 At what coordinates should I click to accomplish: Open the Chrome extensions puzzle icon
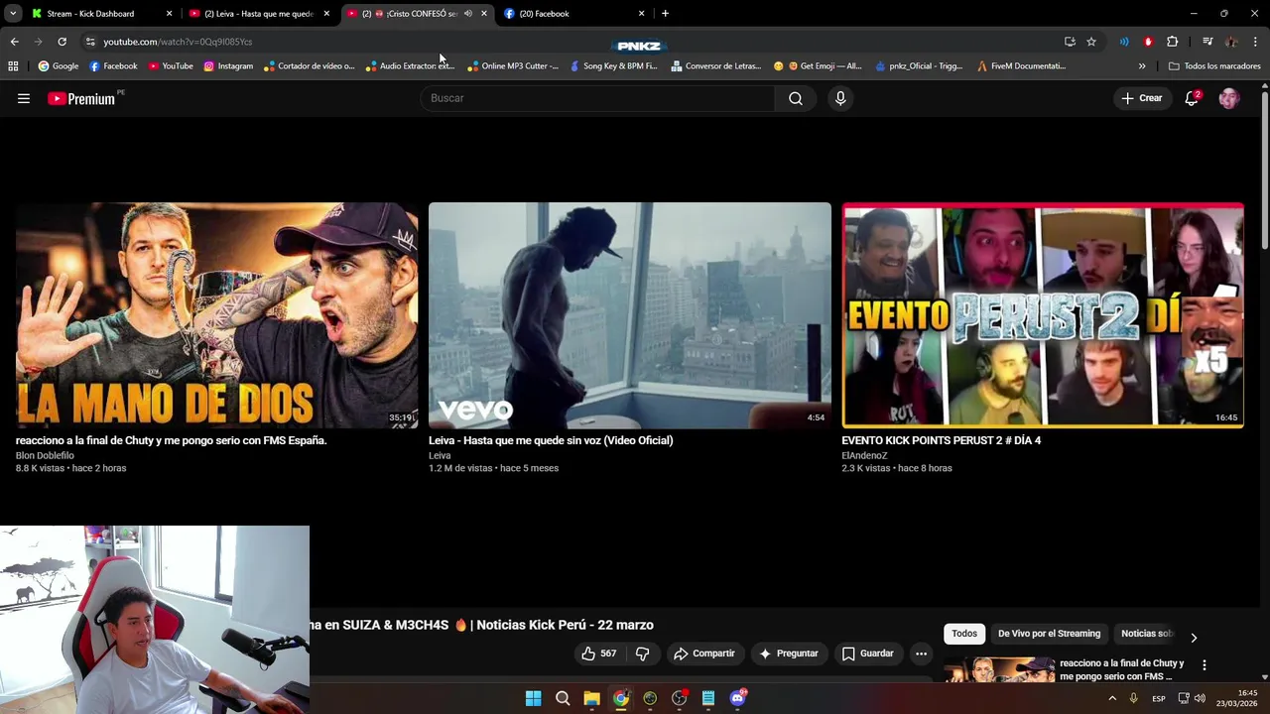click(1172, 42)
